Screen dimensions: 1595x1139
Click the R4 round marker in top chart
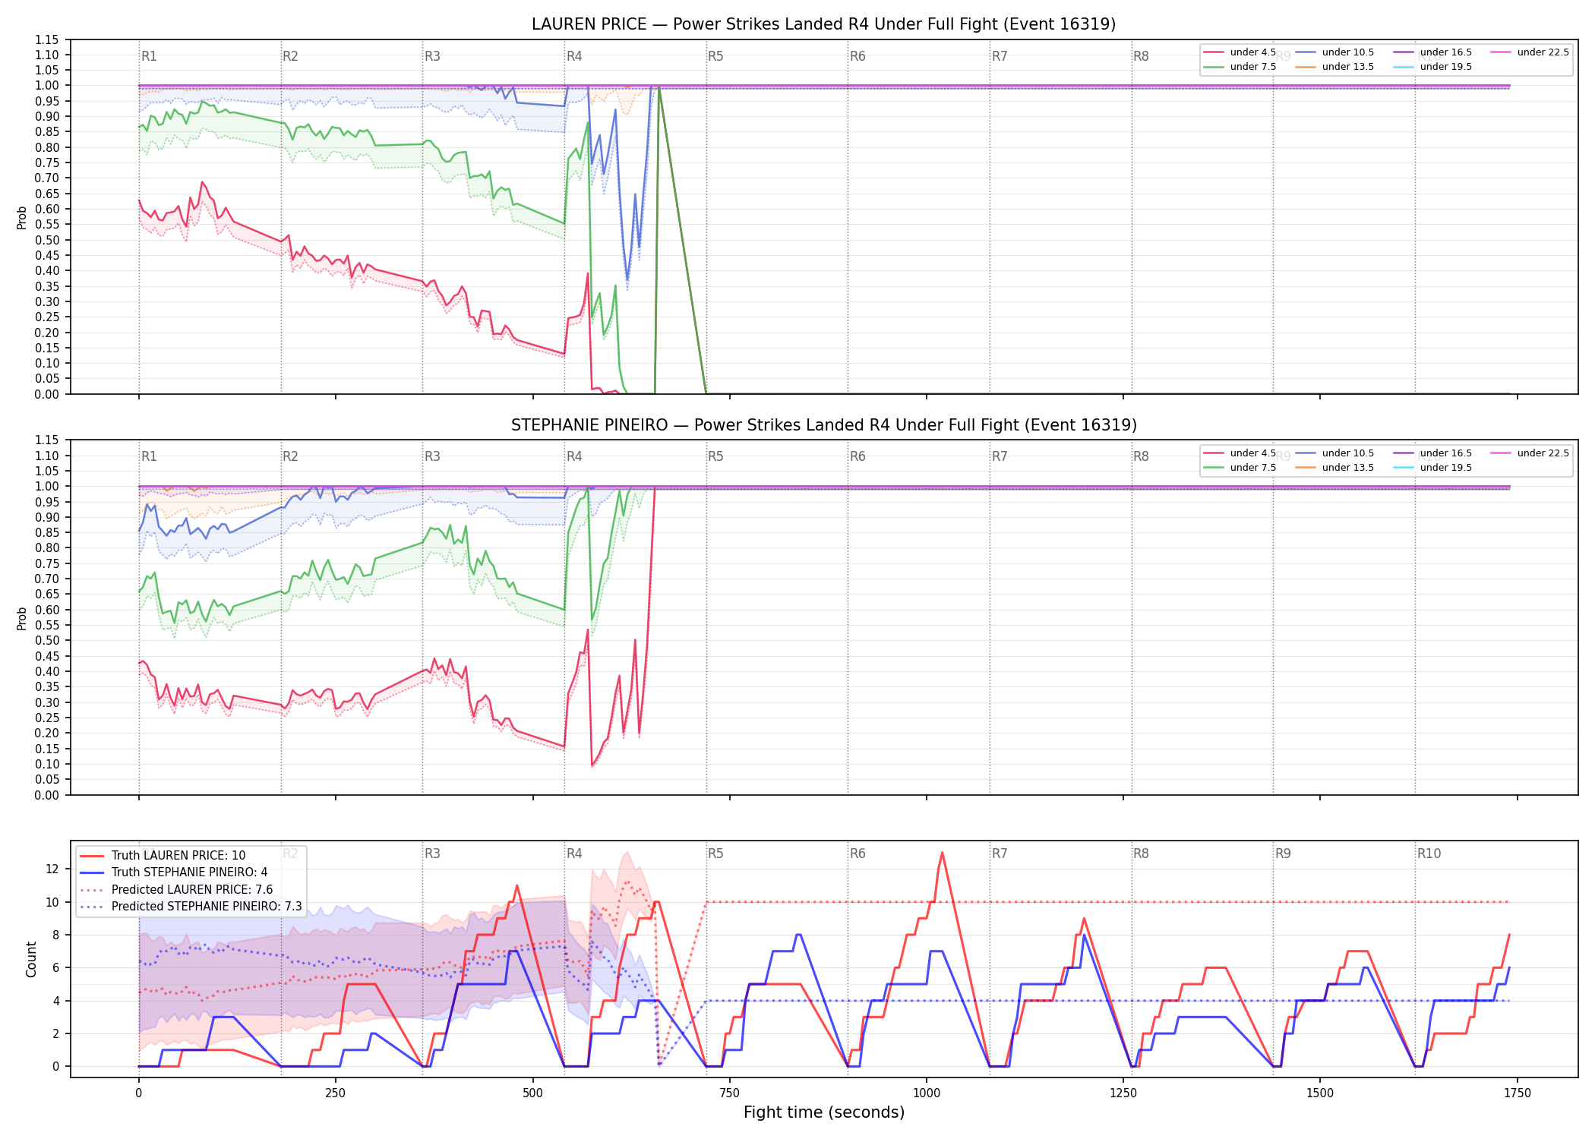(x=574, y=56)
